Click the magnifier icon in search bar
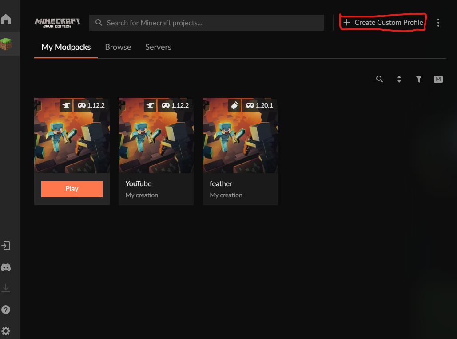Viewport: 457px width, 339px height. tap(99, 23)
